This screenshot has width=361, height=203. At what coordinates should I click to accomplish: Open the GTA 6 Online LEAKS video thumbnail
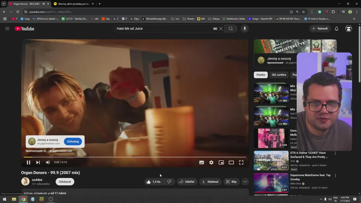271,160
